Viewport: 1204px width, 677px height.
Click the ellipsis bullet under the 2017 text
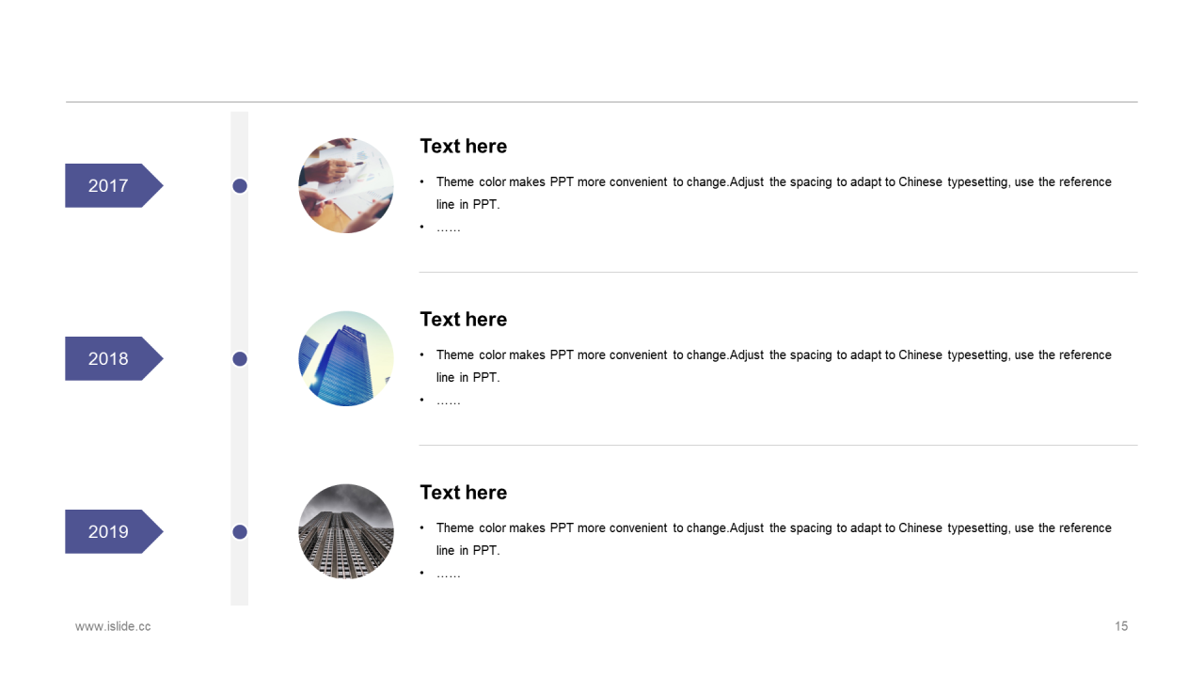pos(449,228)
